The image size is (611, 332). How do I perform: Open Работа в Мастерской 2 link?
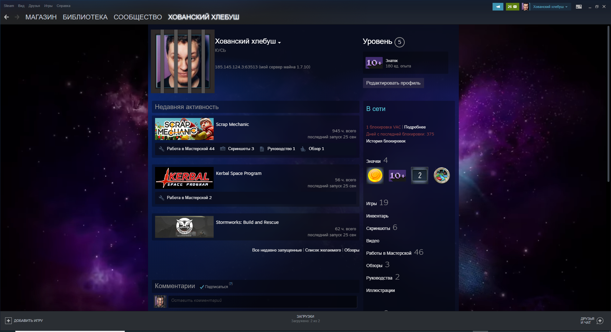click(189, 198)
